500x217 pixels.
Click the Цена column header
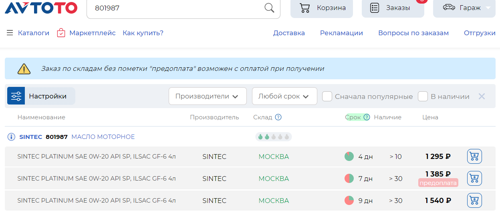point(430,117)
